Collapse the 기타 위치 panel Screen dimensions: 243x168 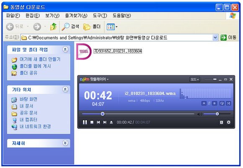[65, 89]
